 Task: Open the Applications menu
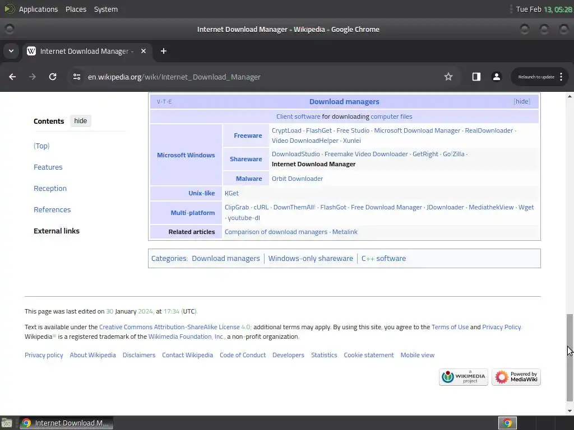coord(39,9)
